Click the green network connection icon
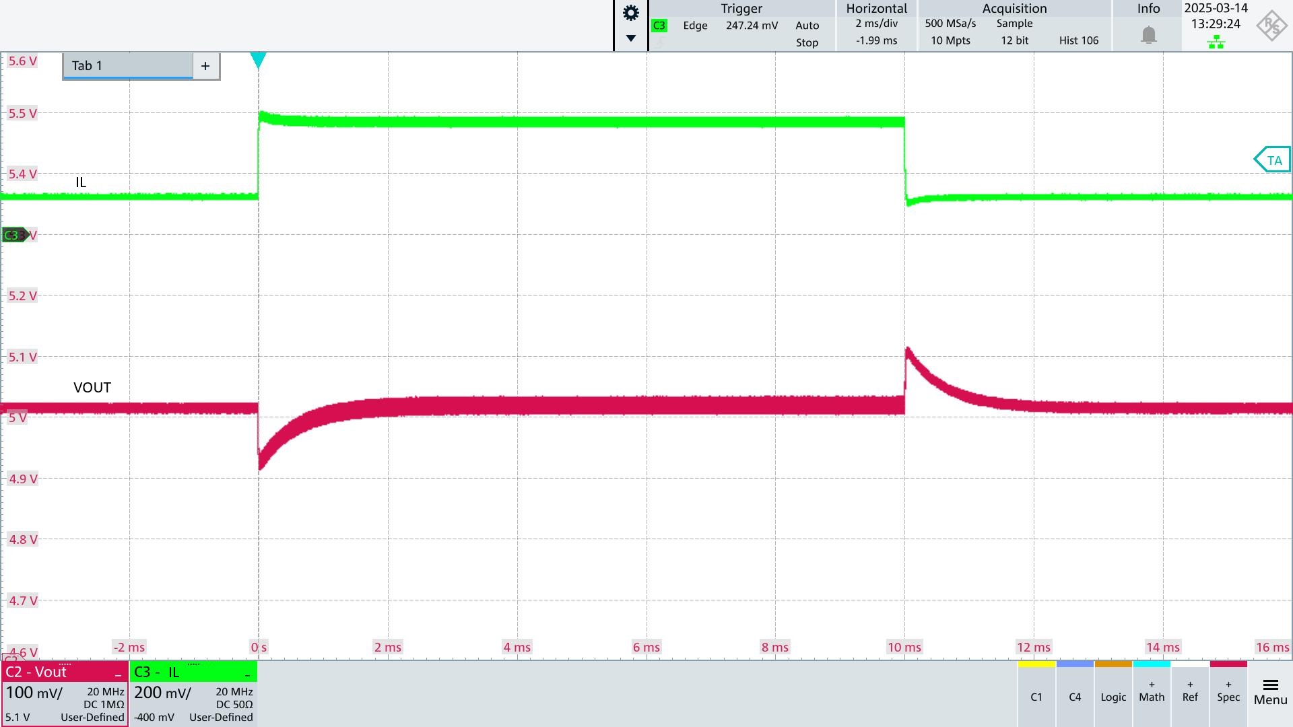This screenshot has height=727, width=1293. point(1216,43)
